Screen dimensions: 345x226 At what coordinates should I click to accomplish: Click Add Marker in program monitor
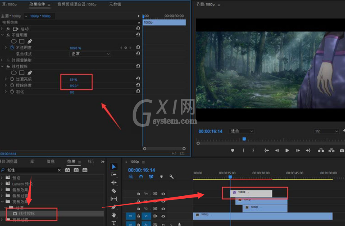(233, 150)
